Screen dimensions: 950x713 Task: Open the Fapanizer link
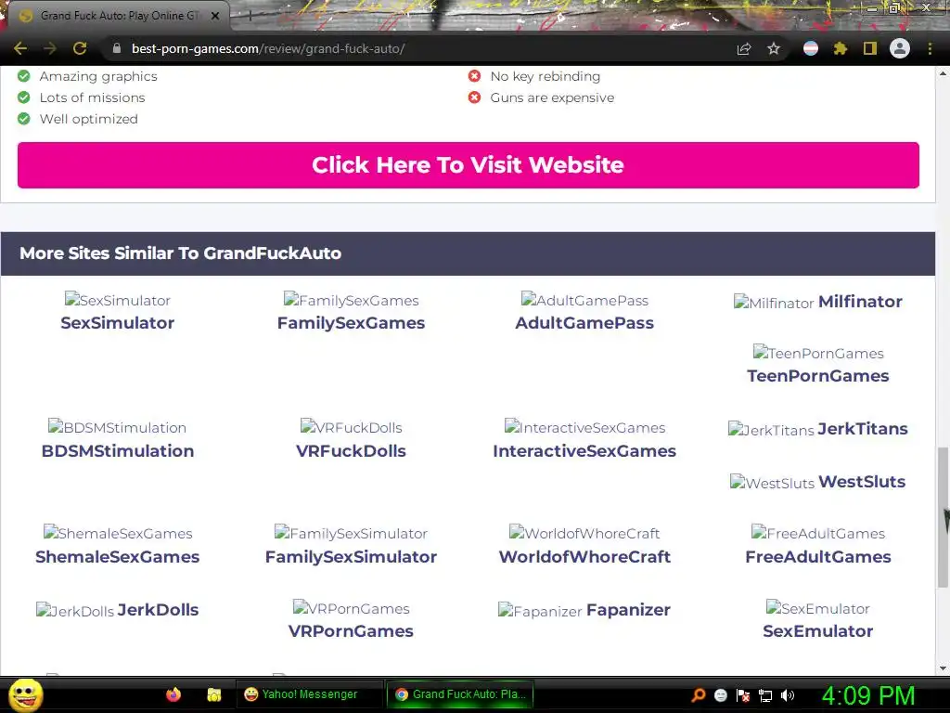tap(628, 610)
